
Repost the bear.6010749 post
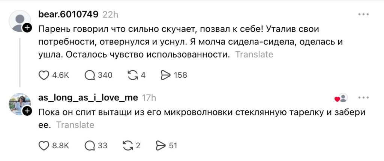point(133,75)
